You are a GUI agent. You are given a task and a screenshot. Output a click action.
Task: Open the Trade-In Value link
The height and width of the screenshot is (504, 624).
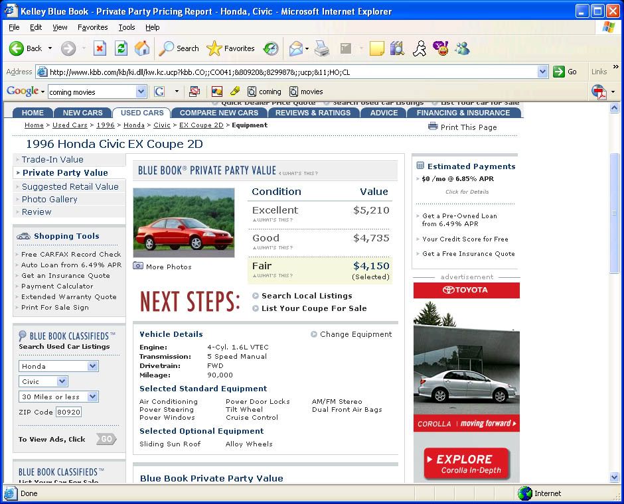(x=52, y=159)
